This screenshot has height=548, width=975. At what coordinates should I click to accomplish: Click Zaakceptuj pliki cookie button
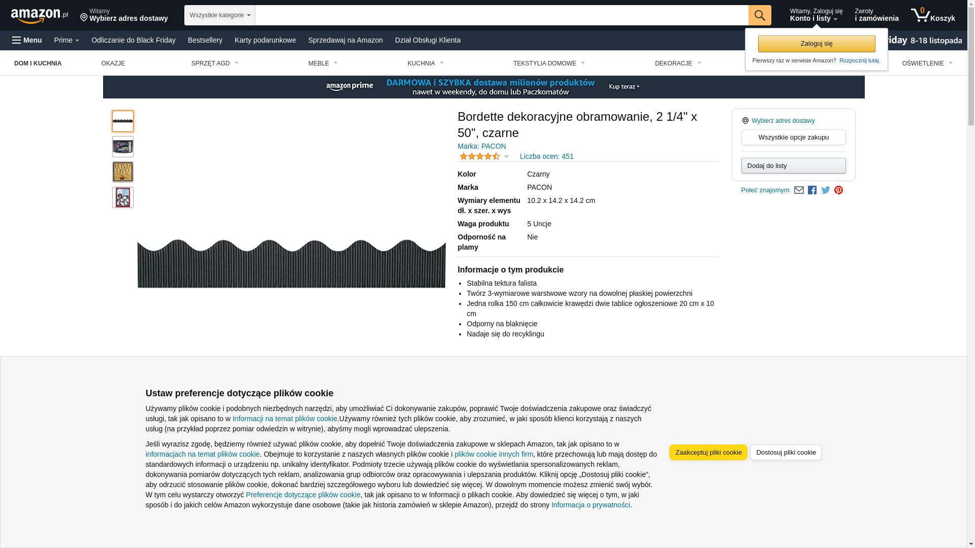(708, 452)
